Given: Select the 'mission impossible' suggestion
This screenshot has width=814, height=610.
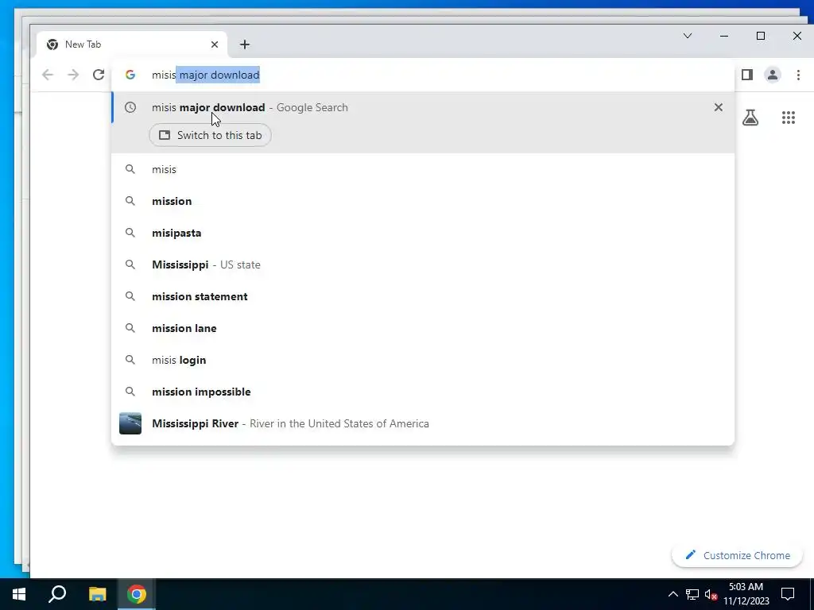Looking at the screenshot, I should pyautogui.click(x=423, y=392).
